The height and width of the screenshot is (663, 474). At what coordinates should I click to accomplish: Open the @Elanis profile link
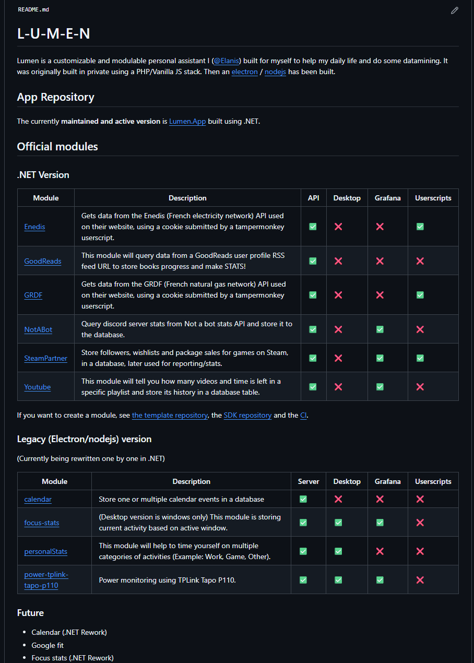(x=227, y=61)
